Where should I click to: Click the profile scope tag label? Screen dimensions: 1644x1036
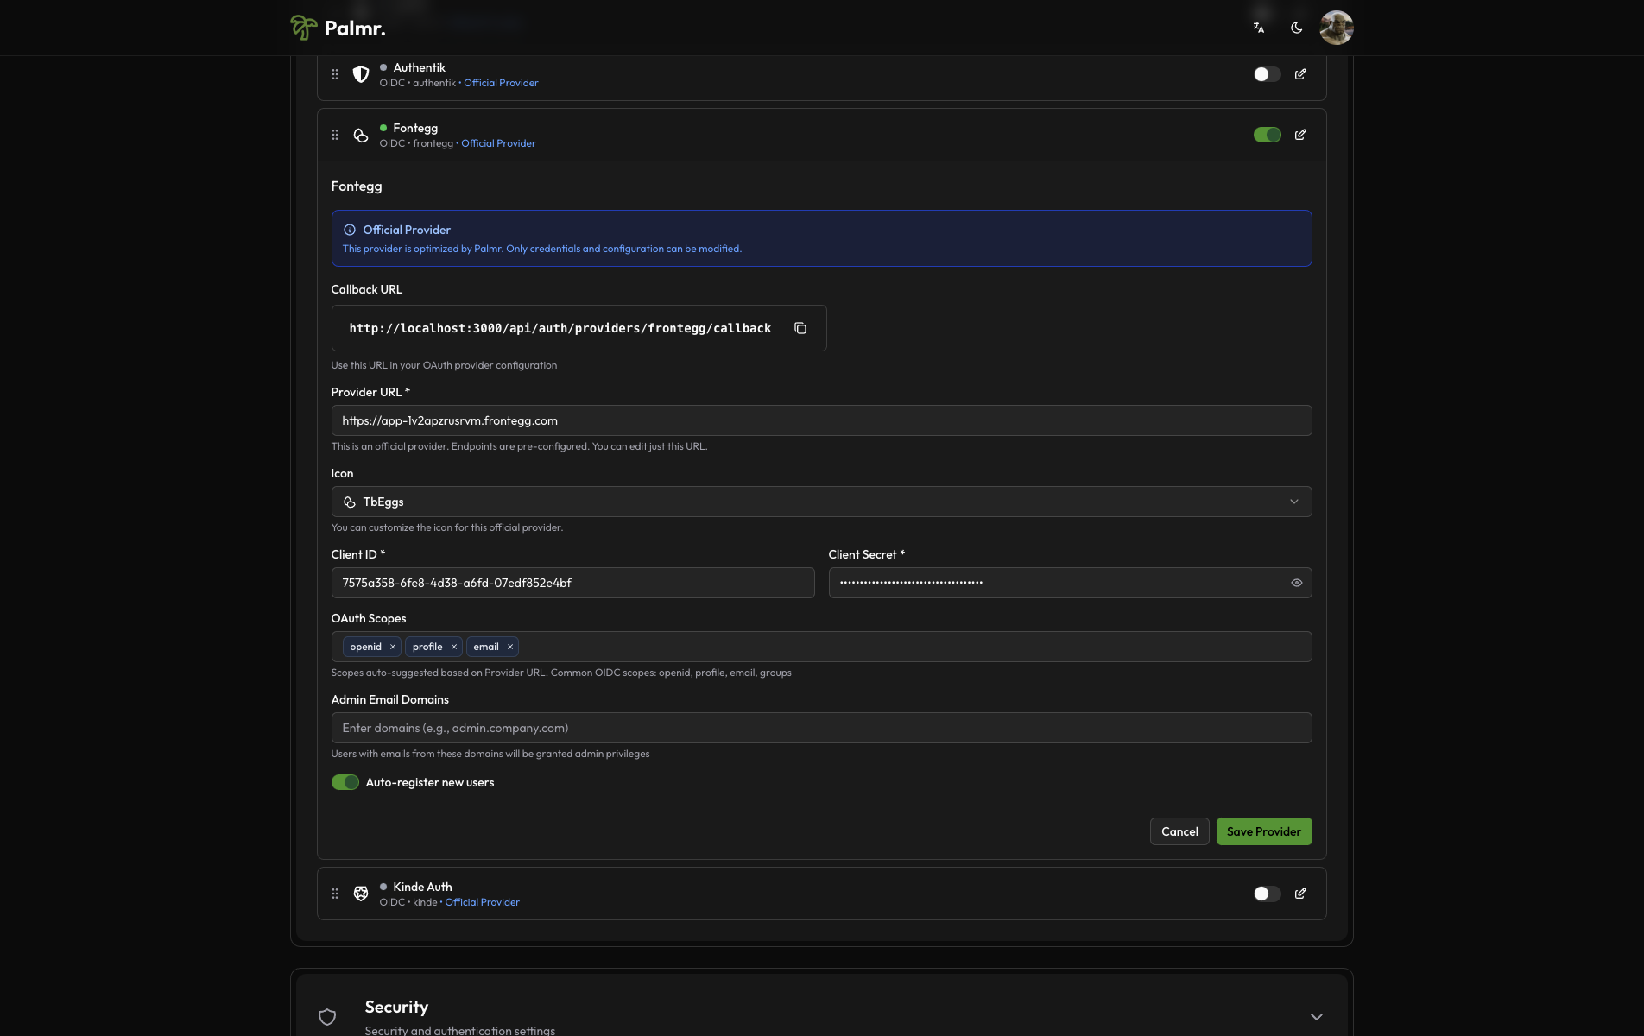[427, 647]
